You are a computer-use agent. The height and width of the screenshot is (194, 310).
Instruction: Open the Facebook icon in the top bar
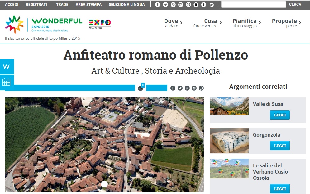pos(158,5)
